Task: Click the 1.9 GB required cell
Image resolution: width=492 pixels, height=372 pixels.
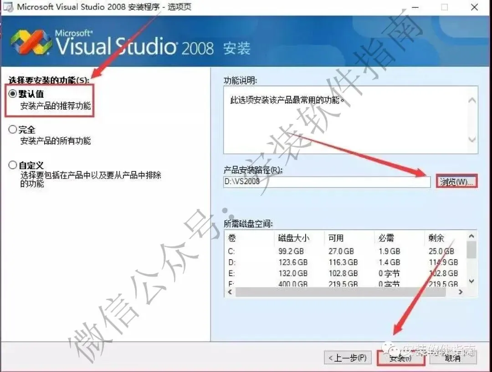Action: [389, 251]
